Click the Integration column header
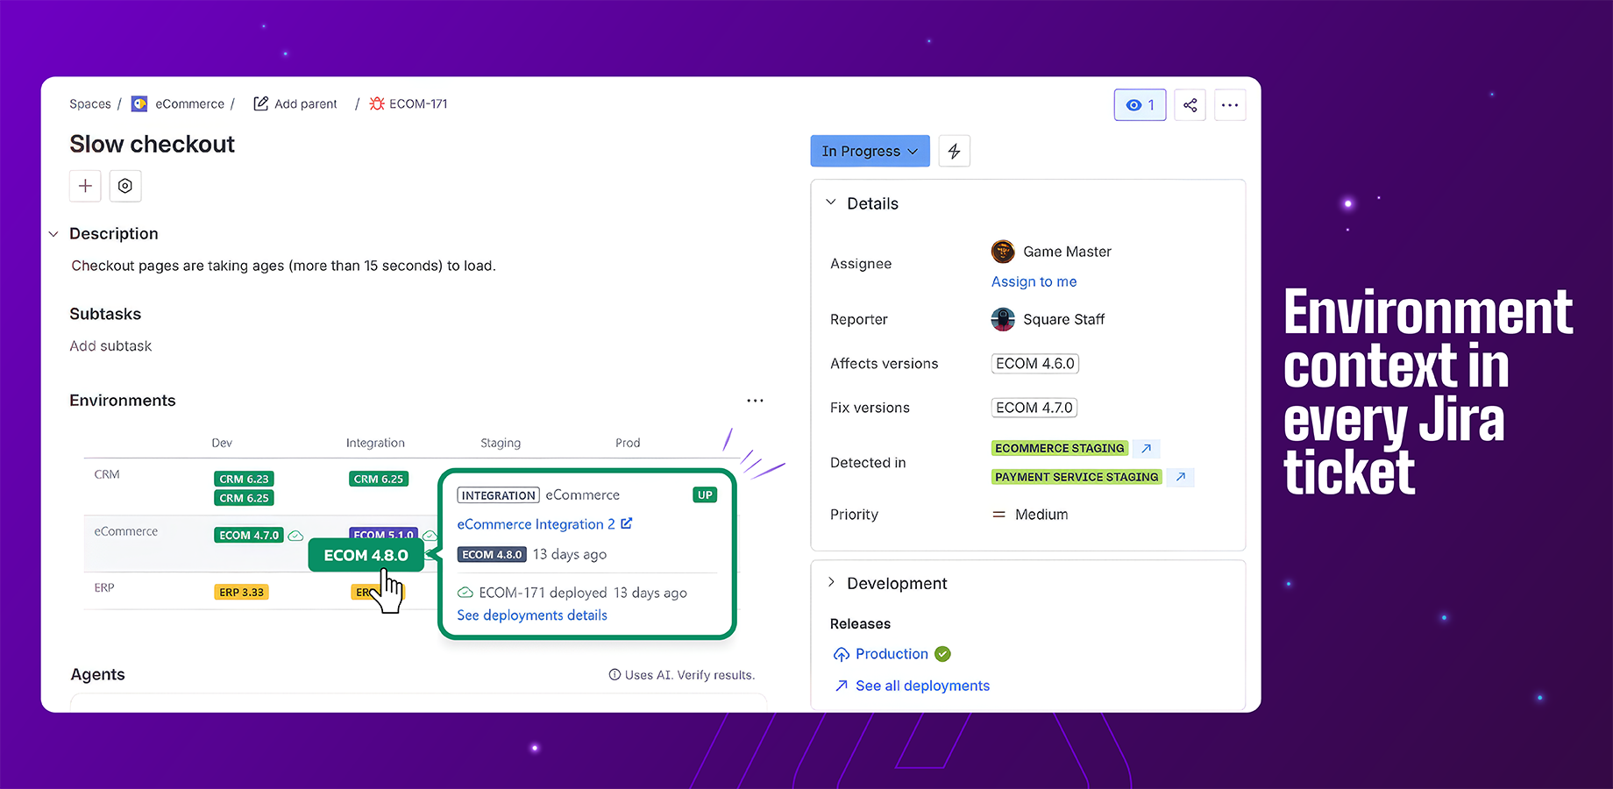Screen dimensions: 1613x789 375,443
